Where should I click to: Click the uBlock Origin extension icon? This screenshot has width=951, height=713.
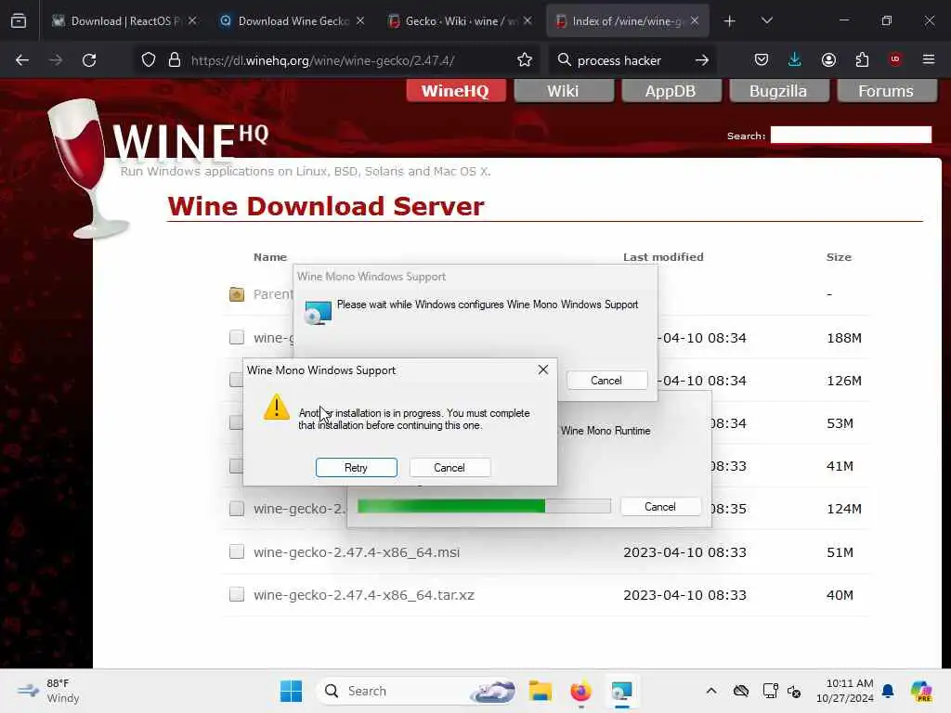coord(895,59)
